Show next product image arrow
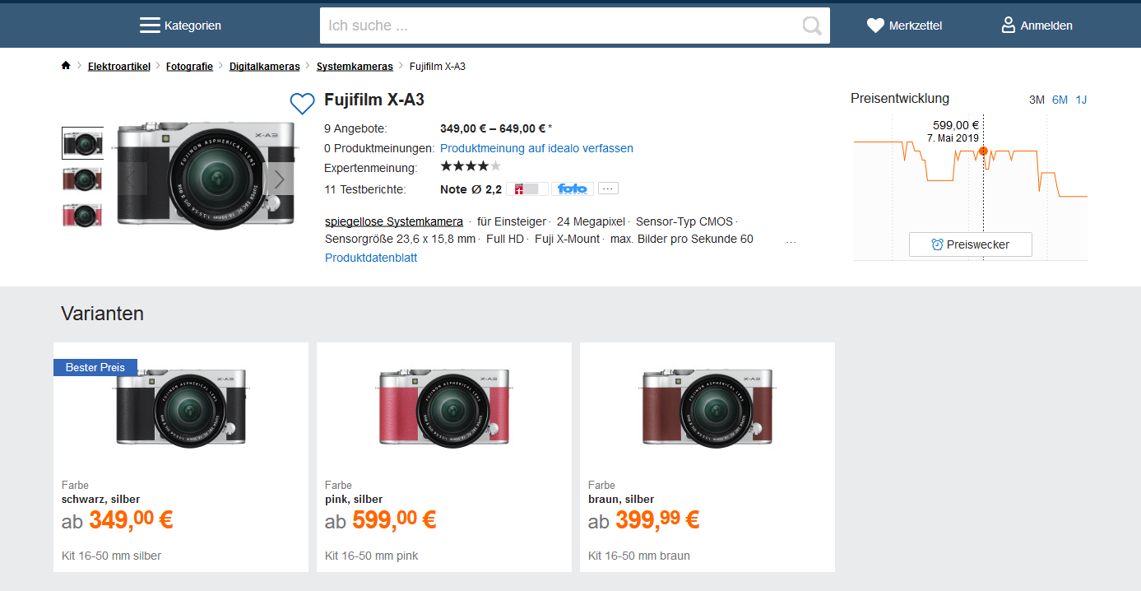This screenshot has height=591, width=1141. click(x=280, y=179)
